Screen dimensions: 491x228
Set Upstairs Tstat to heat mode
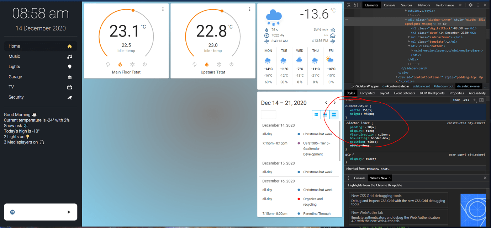(x=207, y=64)
